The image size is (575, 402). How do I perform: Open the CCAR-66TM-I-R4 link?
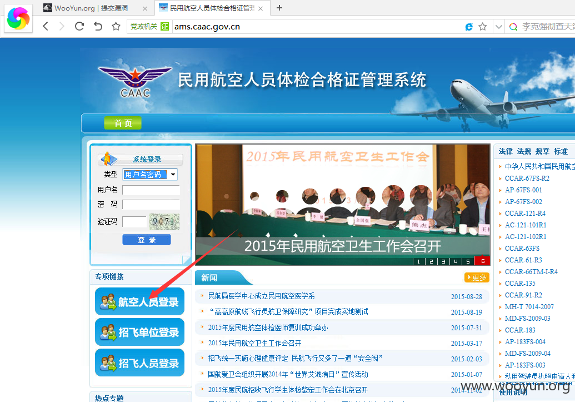(531, 272)
